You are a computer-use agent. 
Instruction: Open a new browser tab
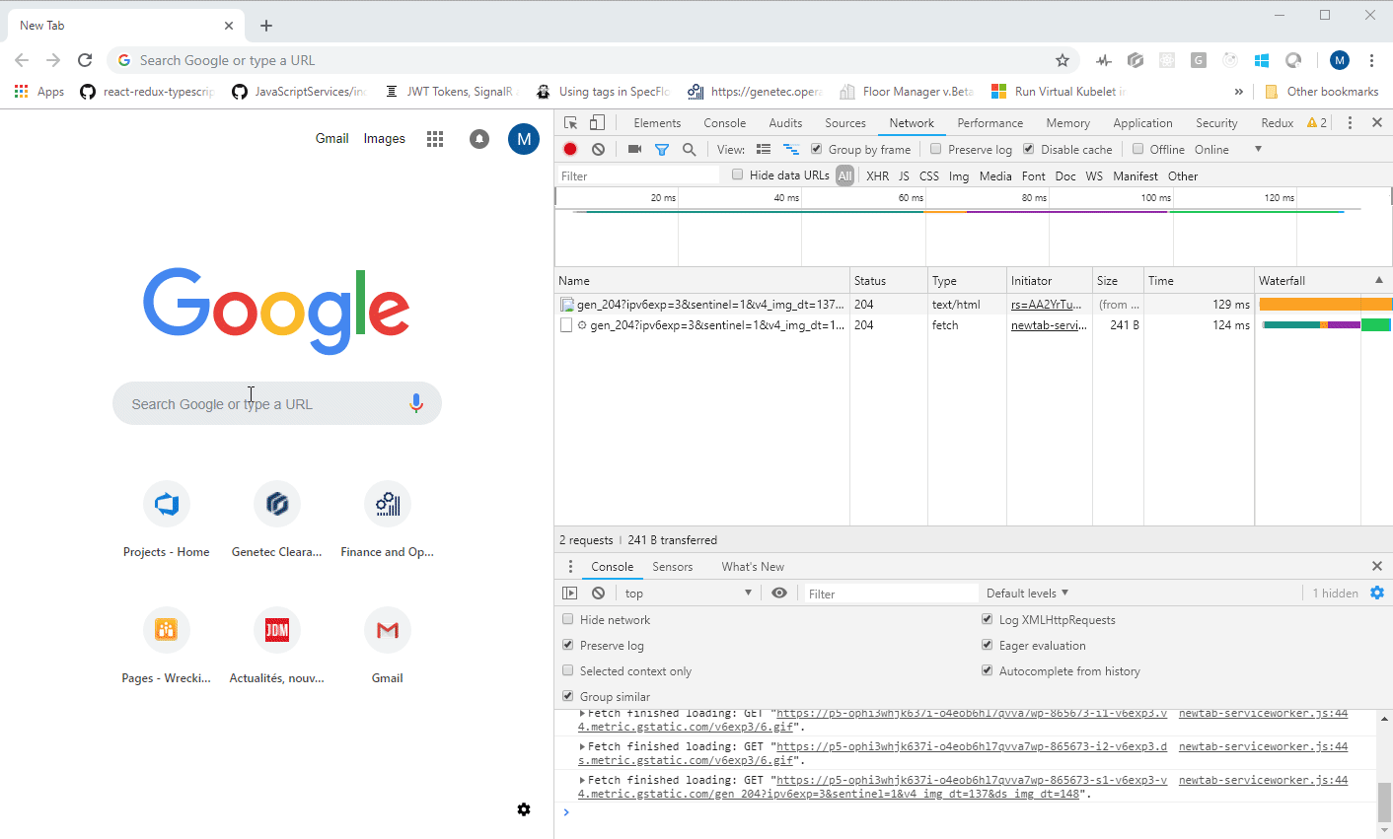click(x=266, y=26)
